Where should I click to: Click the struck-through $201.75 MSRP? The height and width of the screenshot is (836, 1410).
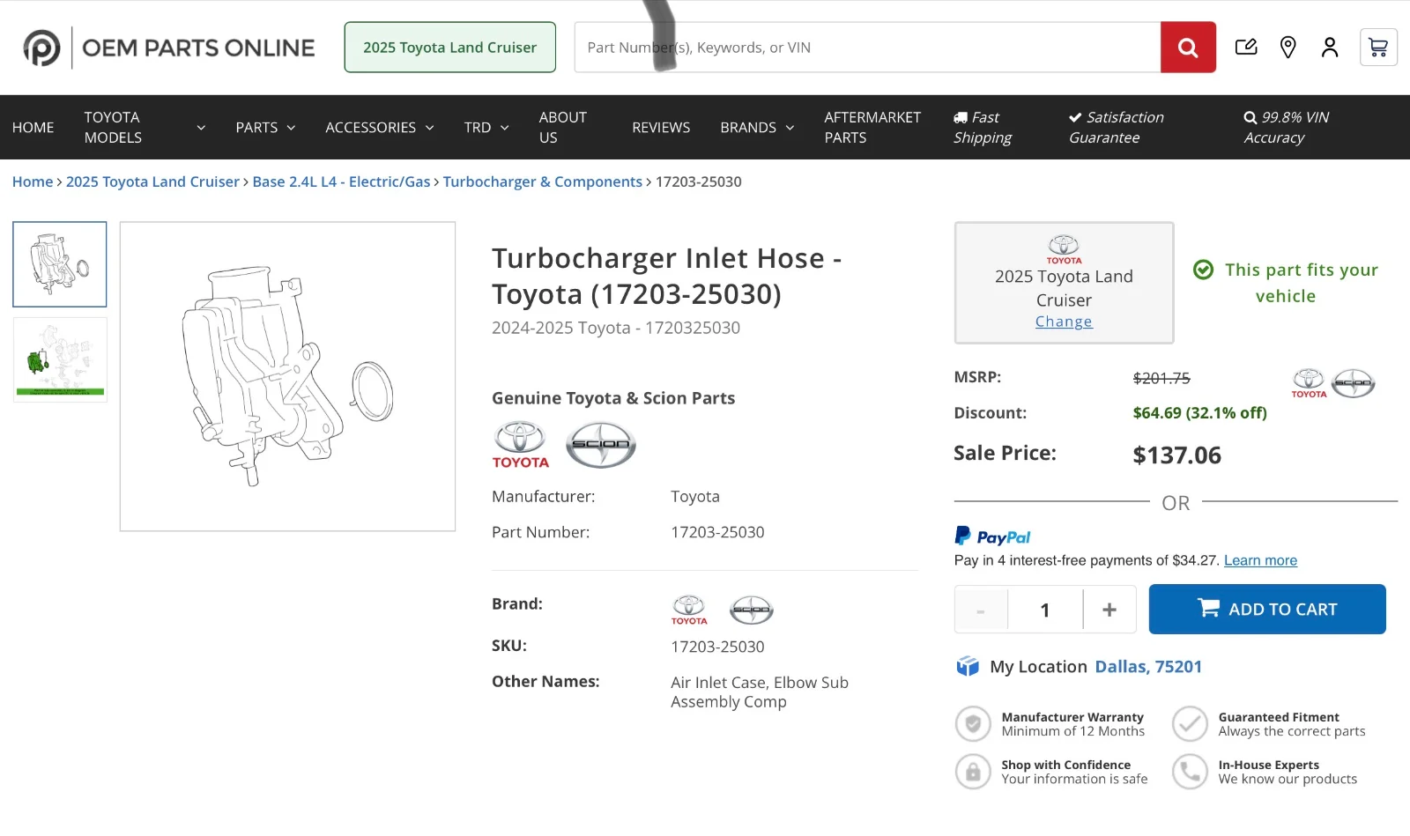[1161, 378]
